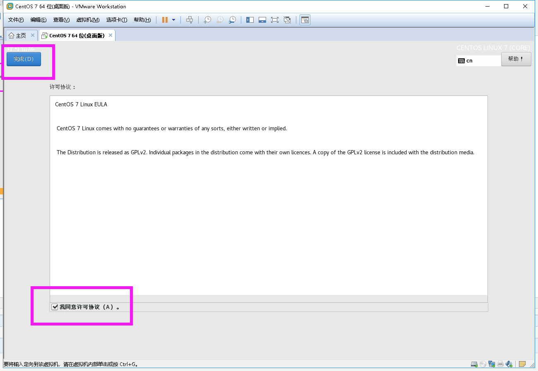Open the power options arrow beside Pause

coord(173,20)
